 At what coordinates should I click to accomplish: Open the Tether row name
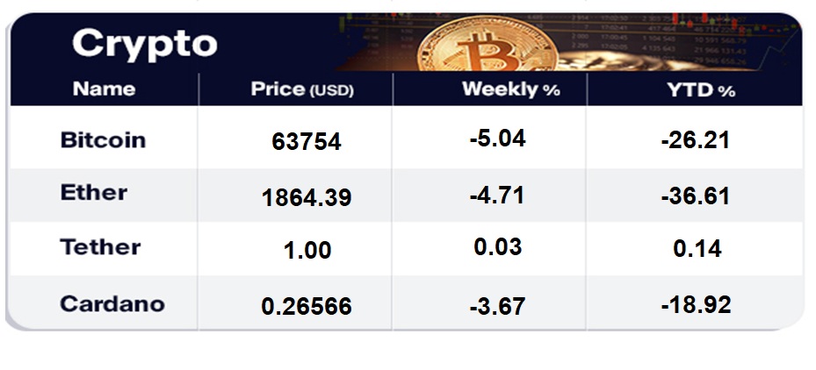(100, 247)
